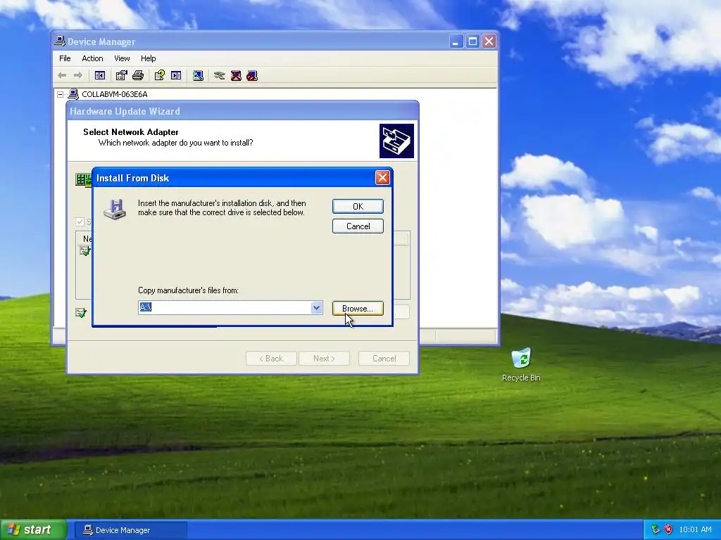The height and width of the screenshot is (540, 721).
Task: Open the Copy manufacturer's files from dropdown
Action: click(316, 308)
